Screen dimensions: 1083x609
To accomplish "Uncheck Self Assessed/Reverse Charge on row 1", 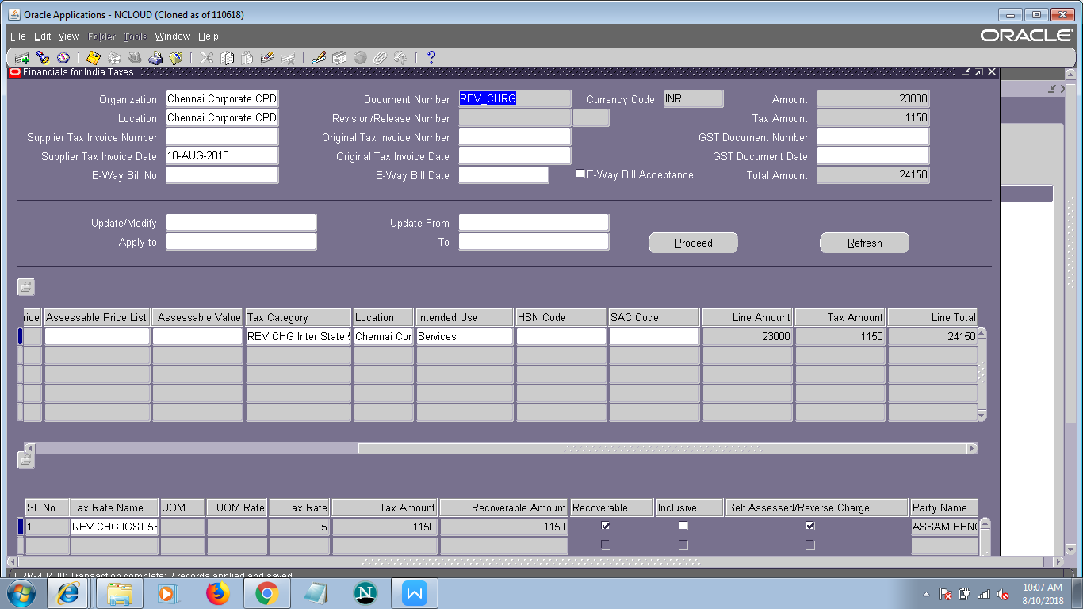I will 810,526.
